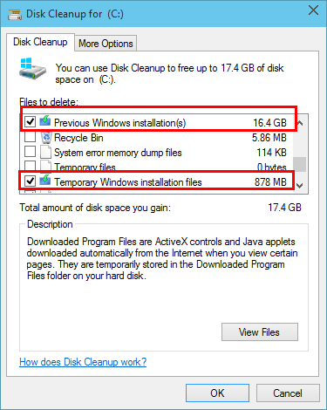
Task: Uncheck Temporary Windows installation files checkbox
Action: coord(30,181)
